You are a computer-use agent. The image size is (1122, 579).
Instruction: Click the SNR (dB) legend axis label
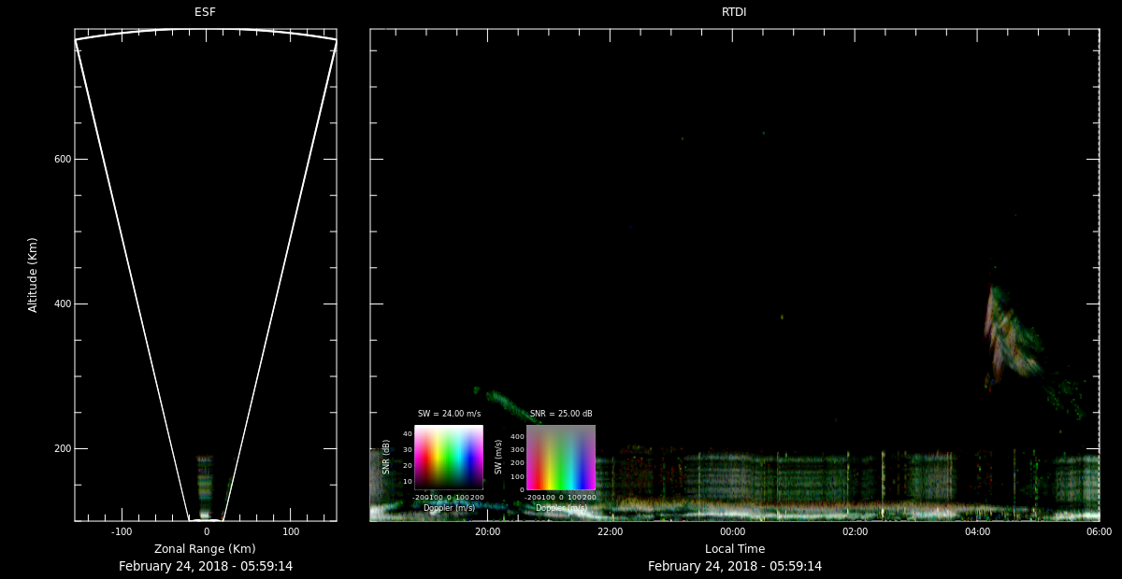click(x=386, y=458)
